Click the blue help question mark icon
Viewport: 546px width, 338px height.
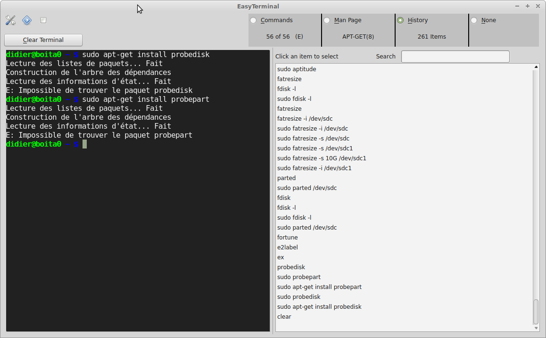(x=27, y=20)
